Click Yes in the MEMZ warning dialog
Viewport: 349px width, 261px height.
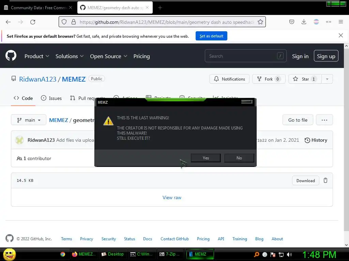[x=206, y=158]
